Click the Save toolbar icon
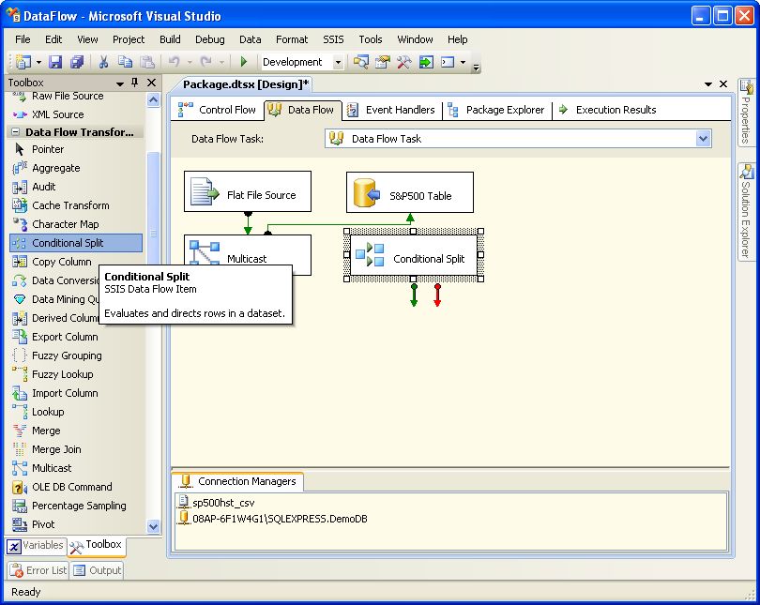The width and height of the screenshot is (760, 605). 55,62
